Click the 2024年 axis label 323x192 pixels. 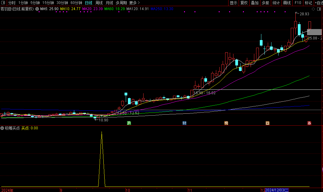pos(7,190)
